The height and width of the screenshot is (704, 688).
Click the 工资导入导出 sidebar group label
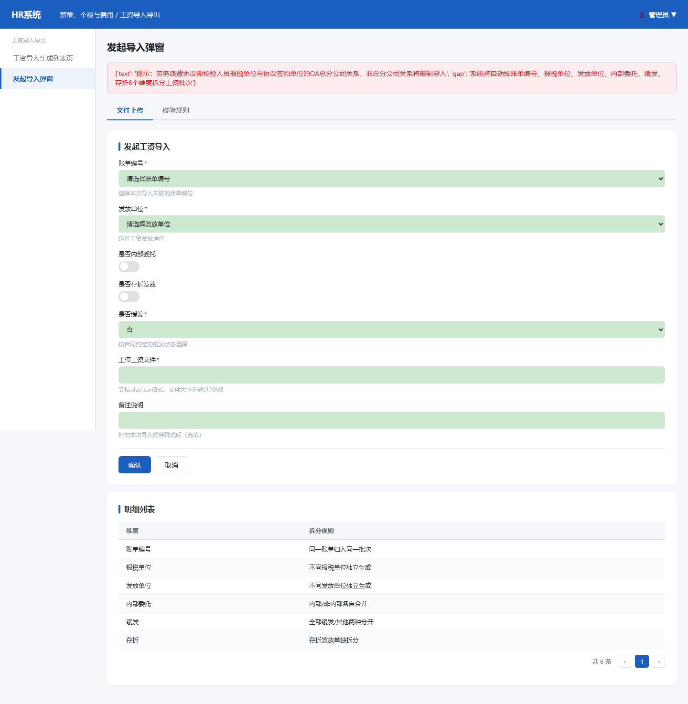[x=29, y=41]
